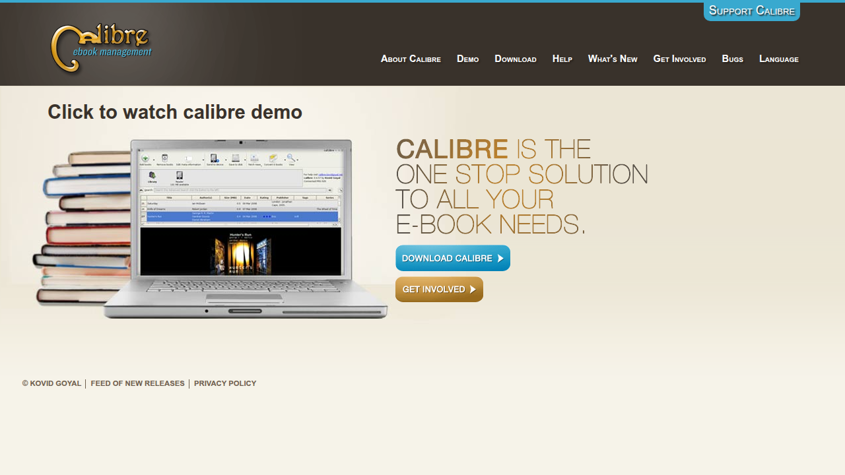Open the Kovid Goyal footer link
The image size is (845, 475).
tap(51, 383)
